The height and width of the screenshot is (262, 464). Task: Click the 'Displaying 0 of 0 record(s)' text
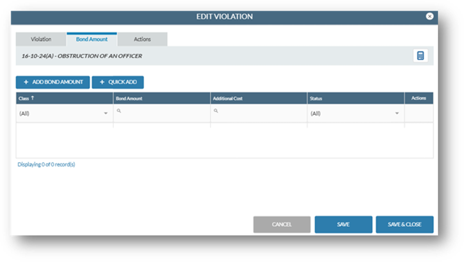coord(46,164)
